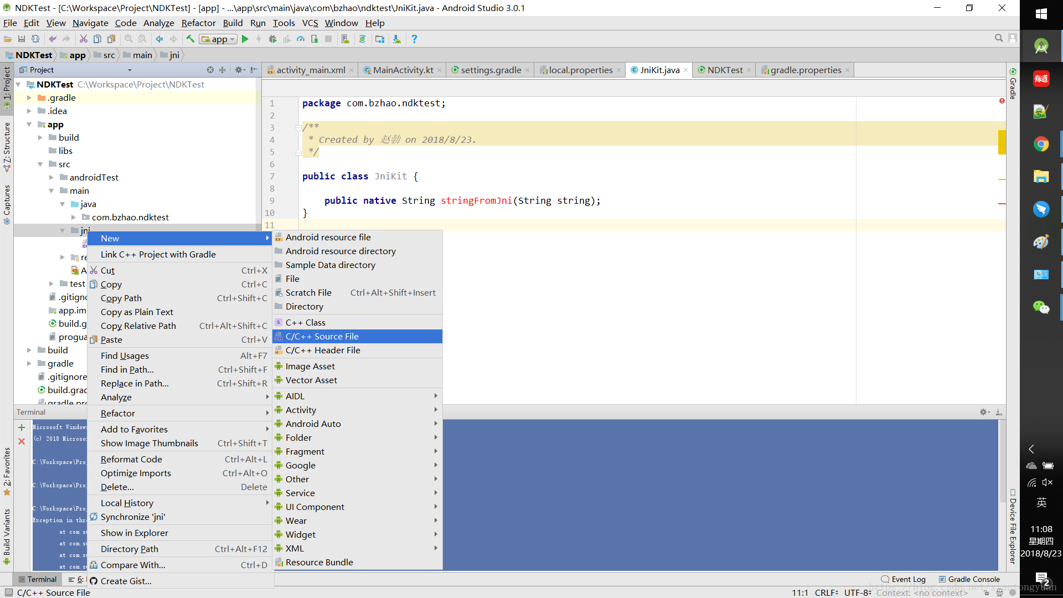Expand the com.bzhao.ndktest package
This screenshot has width=1063, height=598.
click(x=74, y=217)
